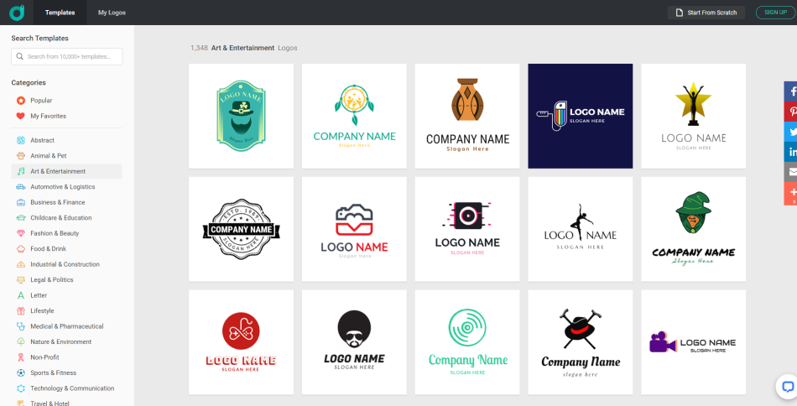Focus the Search Templates input field
This screenshot has height=406, width=797.
[x=67, y=56]
